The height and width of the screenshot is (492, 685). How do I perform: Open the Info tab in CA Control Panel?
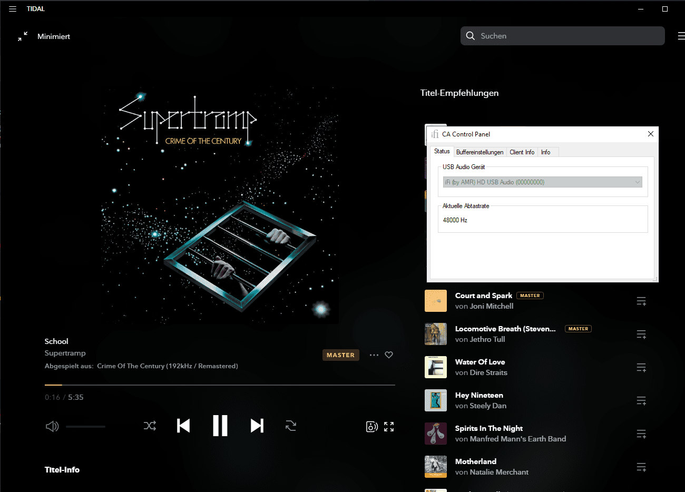click(x=546, y=152)
